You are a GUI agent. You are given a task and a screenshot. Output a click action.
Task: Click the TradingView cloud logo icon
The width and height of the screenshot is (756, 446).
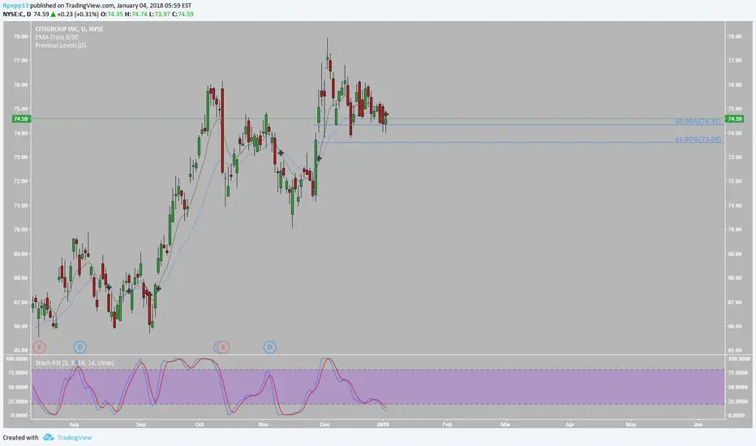pos(48,437)
